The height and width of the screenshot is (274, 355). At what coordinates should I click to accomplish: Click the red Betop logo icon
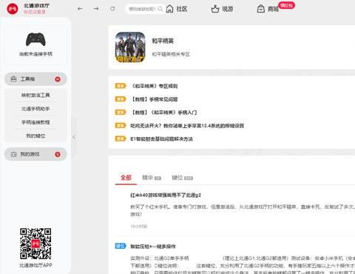pyautogui.click(x=13, y=9)
